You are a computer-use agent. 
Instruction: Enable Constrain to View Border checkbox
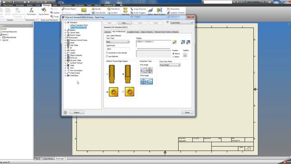click(107, 53)
